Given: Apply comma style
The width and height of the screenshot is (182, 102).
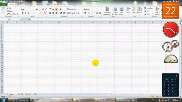Looking at the screenshot, I should coord(92,13).
